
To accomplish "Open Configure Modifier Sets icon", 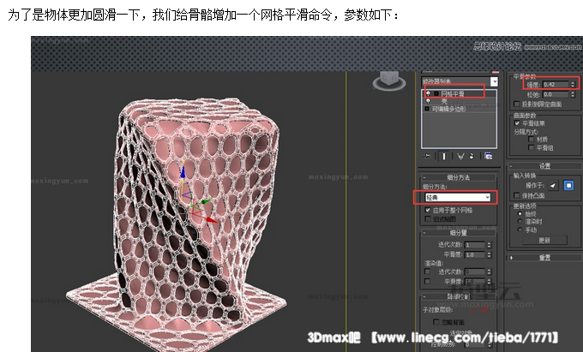I will (488, 156).
